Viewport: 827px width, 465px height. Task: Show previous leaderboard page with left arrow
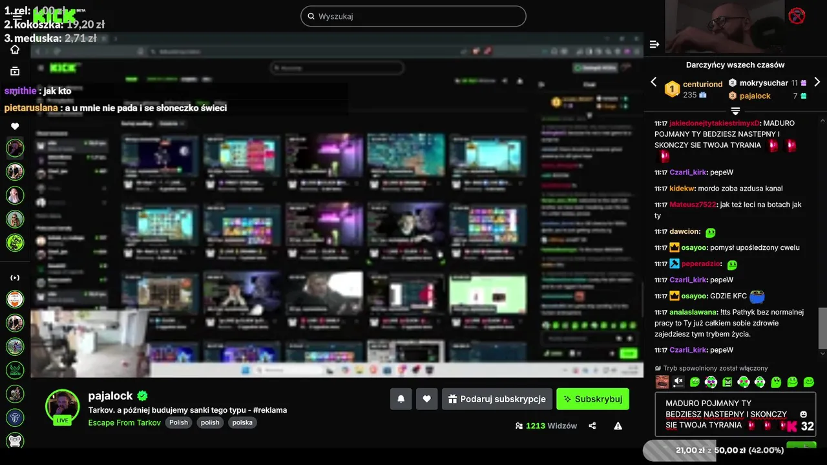pos(653,82)
